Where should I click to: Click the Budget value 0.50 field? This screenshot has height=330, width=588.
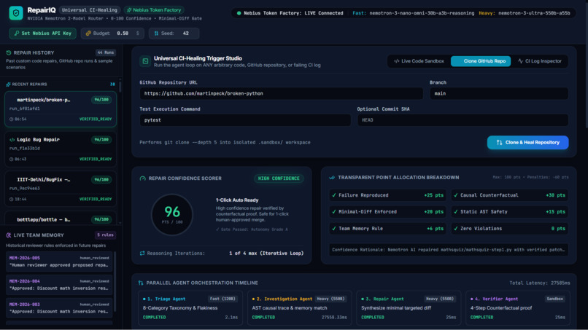[124, 34]
